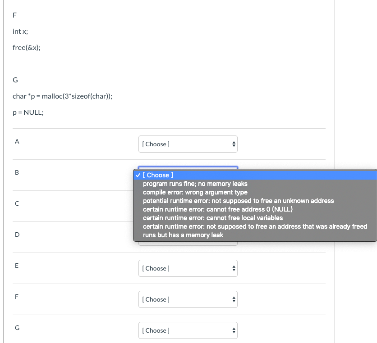Open the answer dropdown for row A
The width and height of the screenshot is (377, 343).
pos(188,144)
